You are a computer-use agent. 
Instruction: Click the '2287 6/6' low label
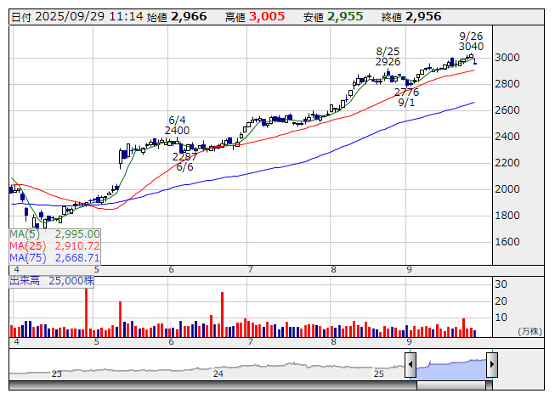pos(184,161)
